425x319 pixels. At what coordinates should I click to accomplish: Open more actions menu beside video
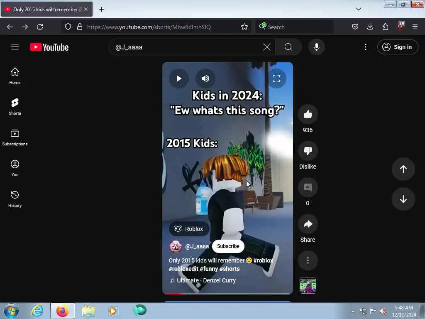[x=308, y=261]
